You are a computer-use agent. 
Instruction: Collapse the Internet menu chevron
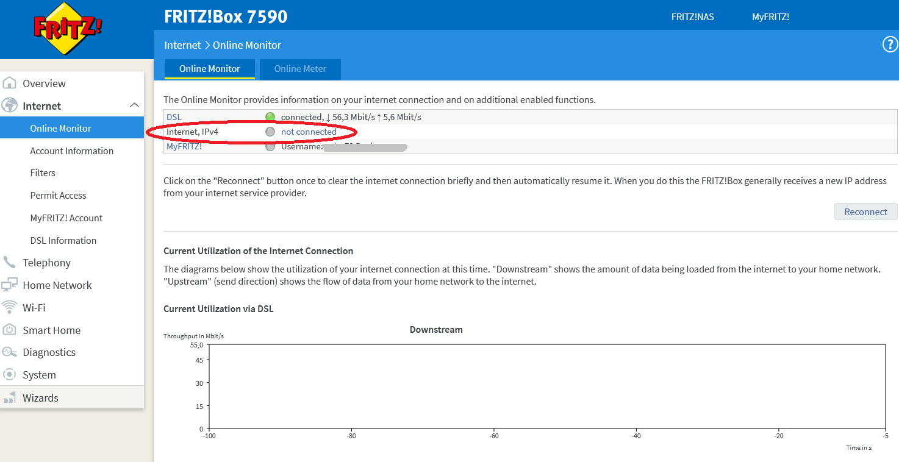tap(135, 105)
